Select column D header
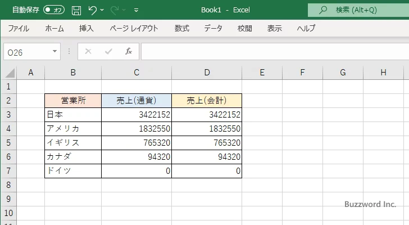This screenshot has width=409, height=225. (207, 73)
